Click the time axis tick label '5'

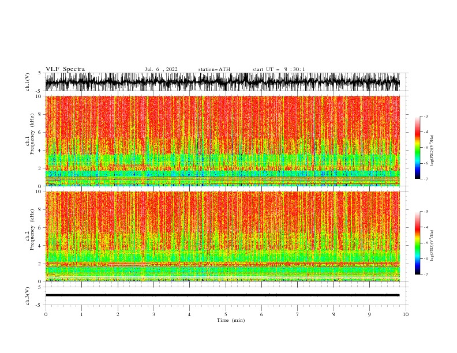click(x=226, y=314)
